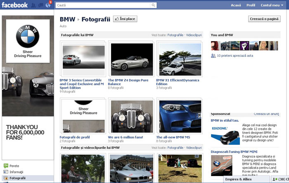This screenshot has height=183, width=289.
Task: Open BMW Z4 Design Pure Balance thumbnail
Action: click(132, 59)
